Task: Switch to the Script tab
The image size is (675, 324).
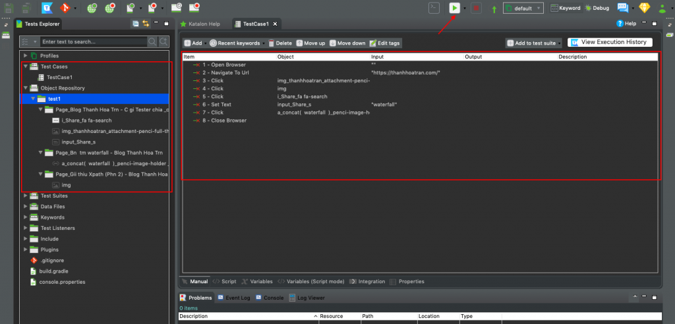Action: (224, 281)
